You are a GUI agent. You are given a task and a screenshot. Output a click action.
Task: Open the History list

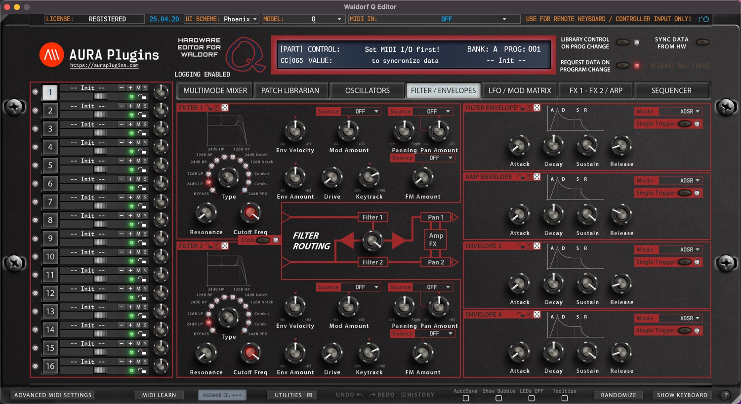click(417, 395)
